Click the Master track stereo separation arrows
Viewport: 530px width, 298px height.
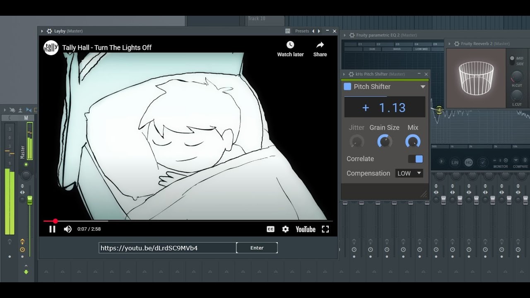(22, 193)
